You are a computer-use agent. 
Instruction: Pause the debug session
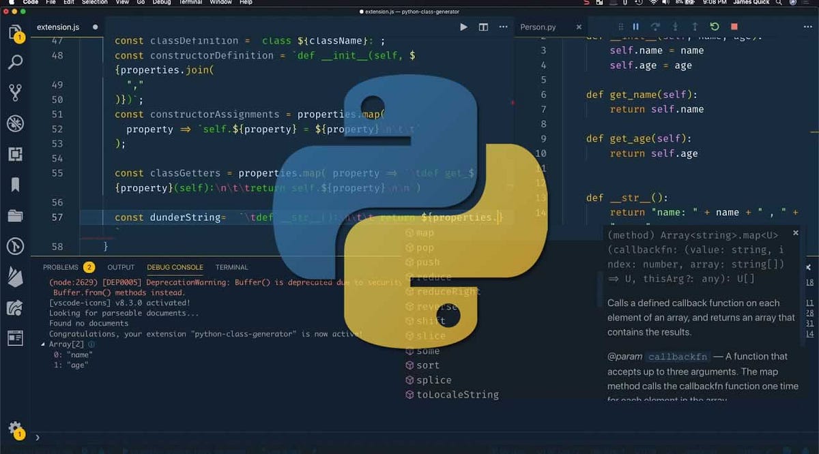[635, 27]
